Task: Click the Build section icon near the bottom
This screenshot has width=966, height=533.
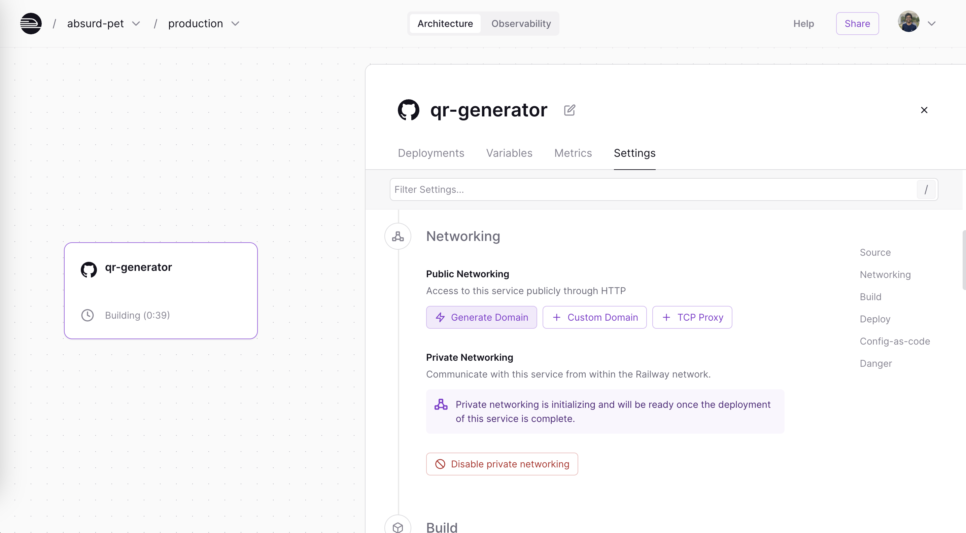Action: pos(398,528)
